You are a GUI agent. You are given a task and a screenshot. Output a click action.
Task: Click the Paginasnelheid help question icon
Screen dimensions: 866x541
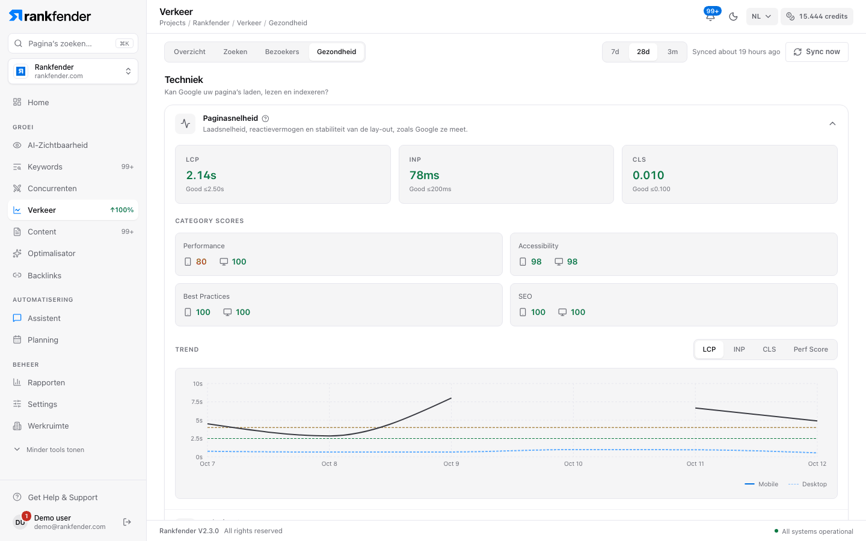pyautogui.click(x=265, y=118)
